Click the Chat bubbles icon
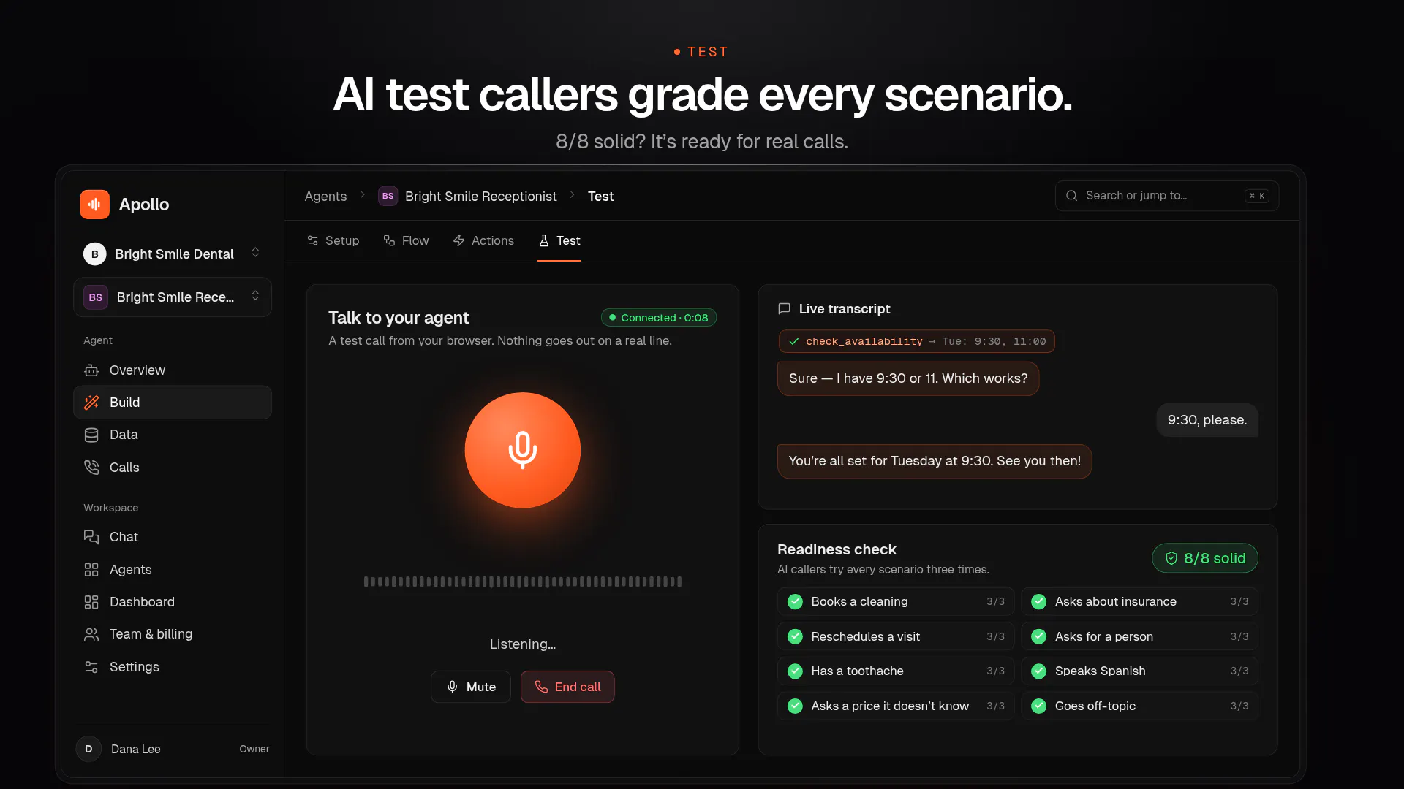Viewport: 1404px width, 789px height. [x=91, y=537]
